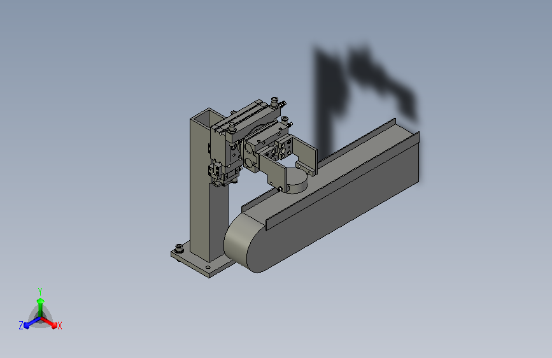
Task: Click the green Y axis arrow on triad
Action: click(40, 307)
